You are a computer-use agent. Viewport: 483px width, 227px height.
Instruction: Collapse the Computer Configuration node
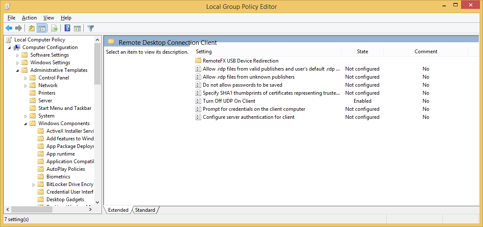tap(9, 47)
